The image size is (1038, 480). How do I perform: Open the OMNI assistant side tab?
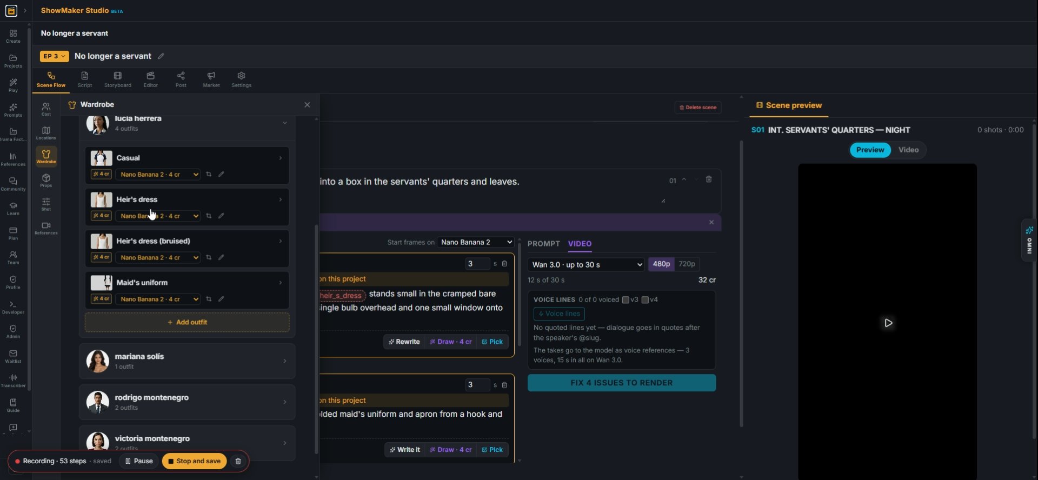[x=1029, y=241]
